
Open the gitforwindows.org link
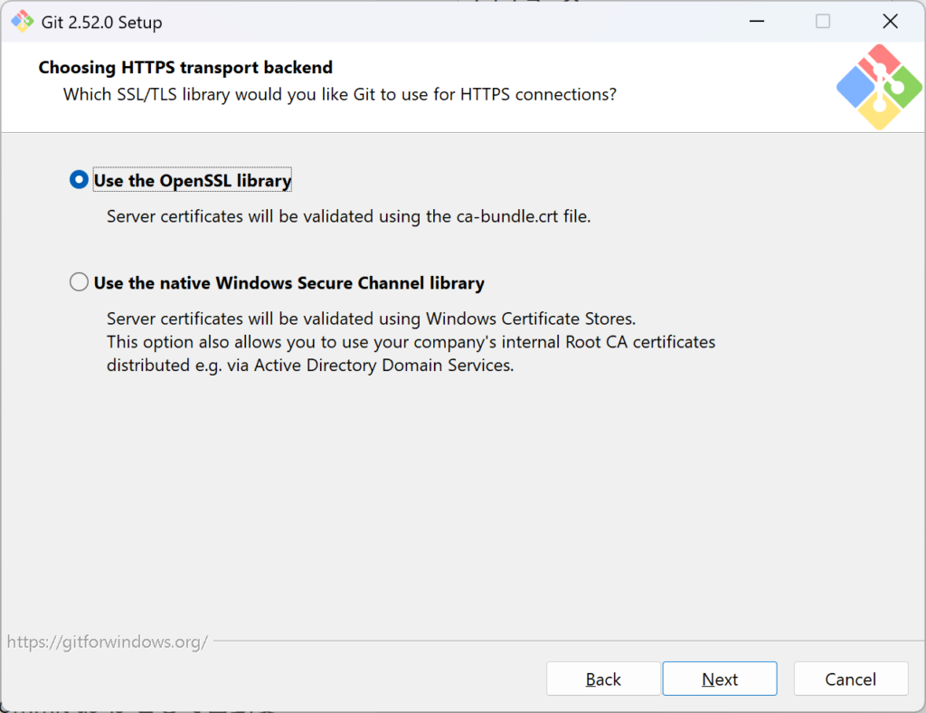click(108, 642)
